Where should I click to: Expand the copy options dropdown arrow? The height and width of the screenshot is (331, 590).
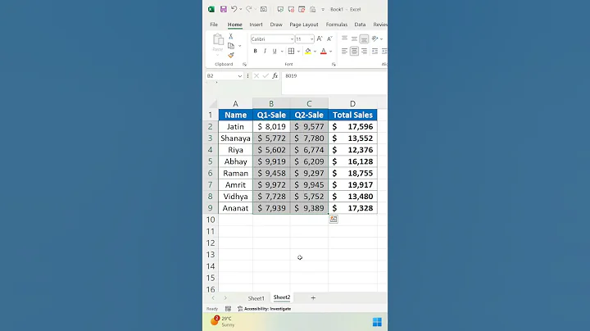coord(239,46)
